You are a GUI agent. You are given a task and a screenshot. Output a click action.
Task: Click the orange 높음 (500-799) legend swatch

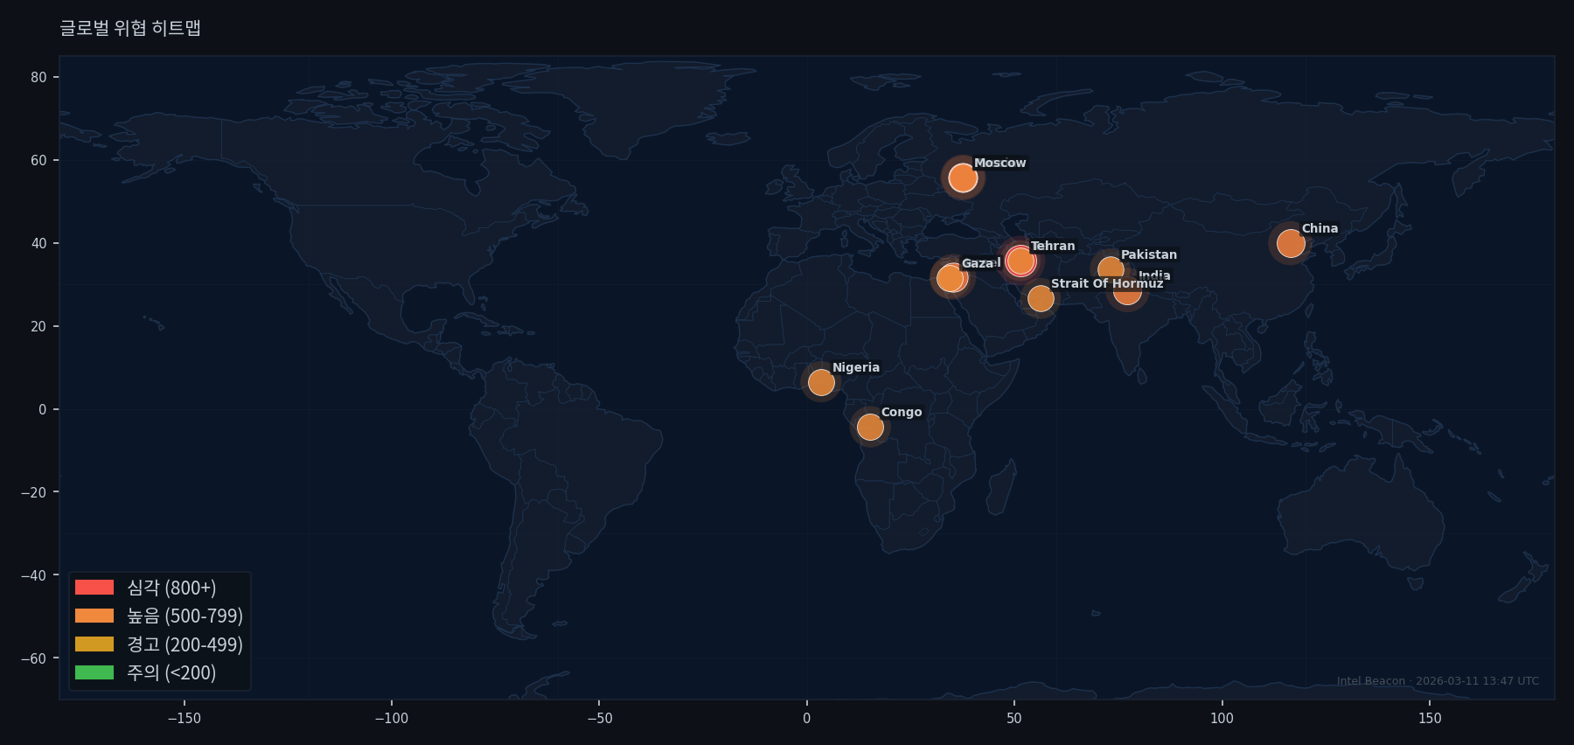94,616
